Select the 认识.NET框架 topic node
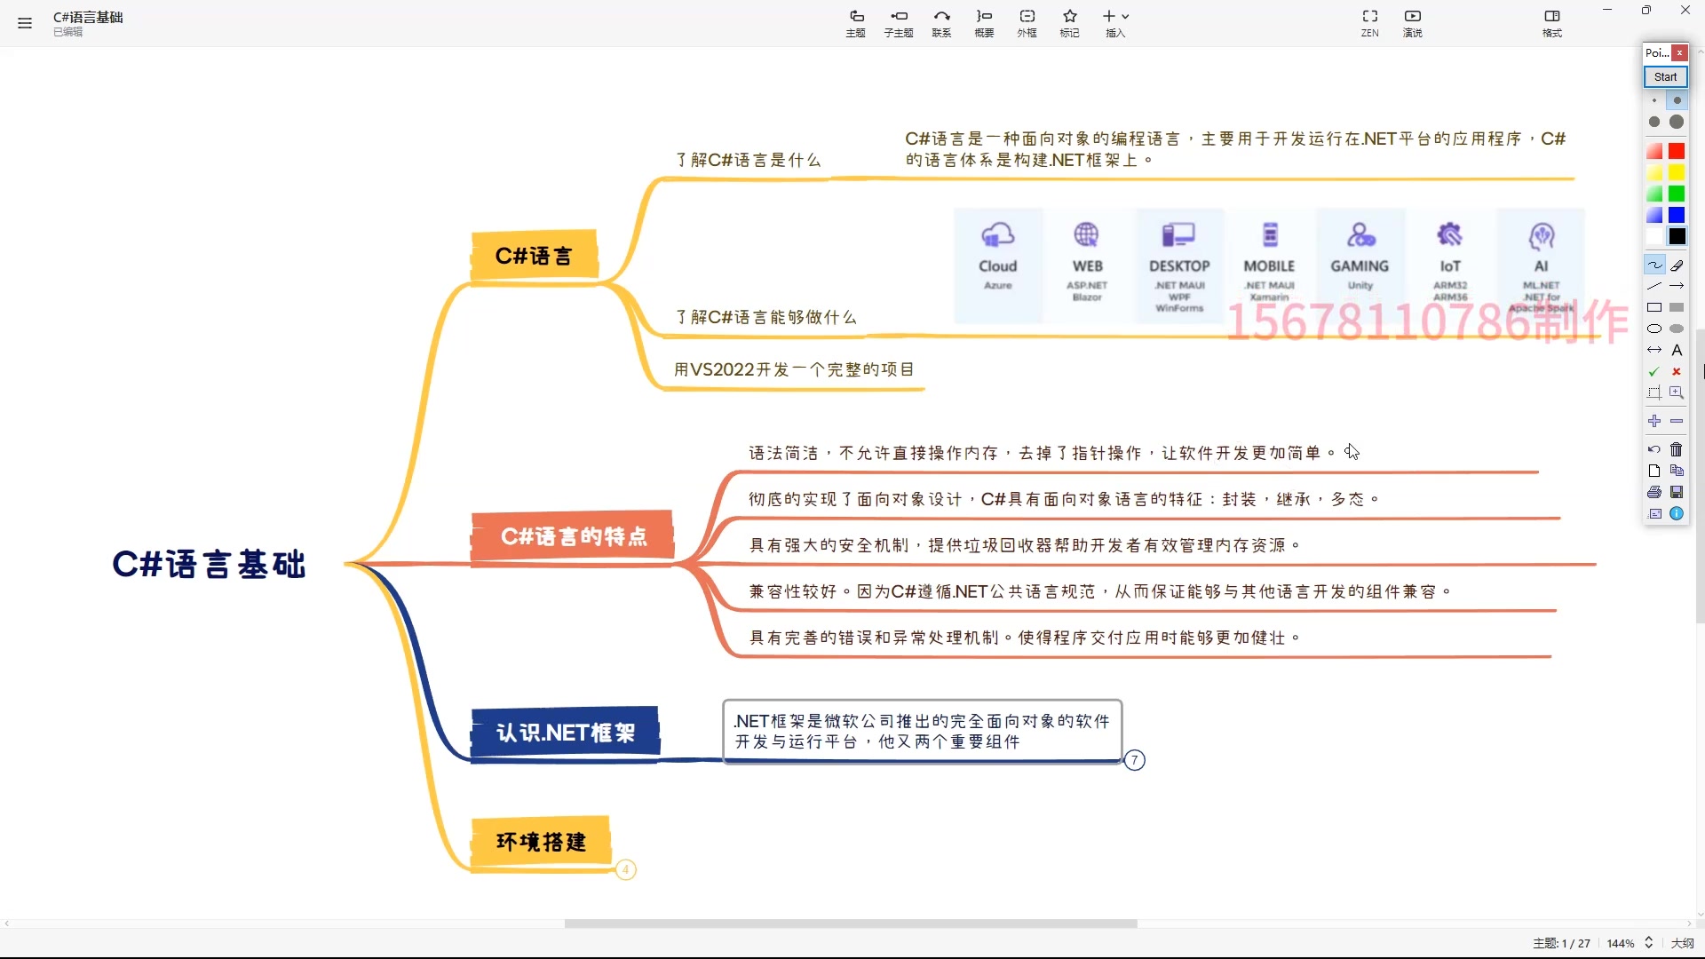 point(566,733)
